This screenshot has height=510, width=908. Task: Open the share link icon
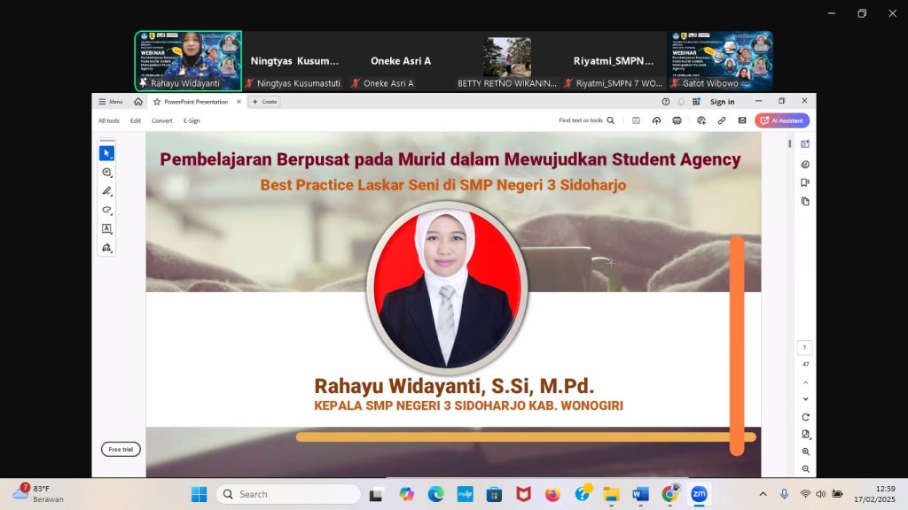722,120
